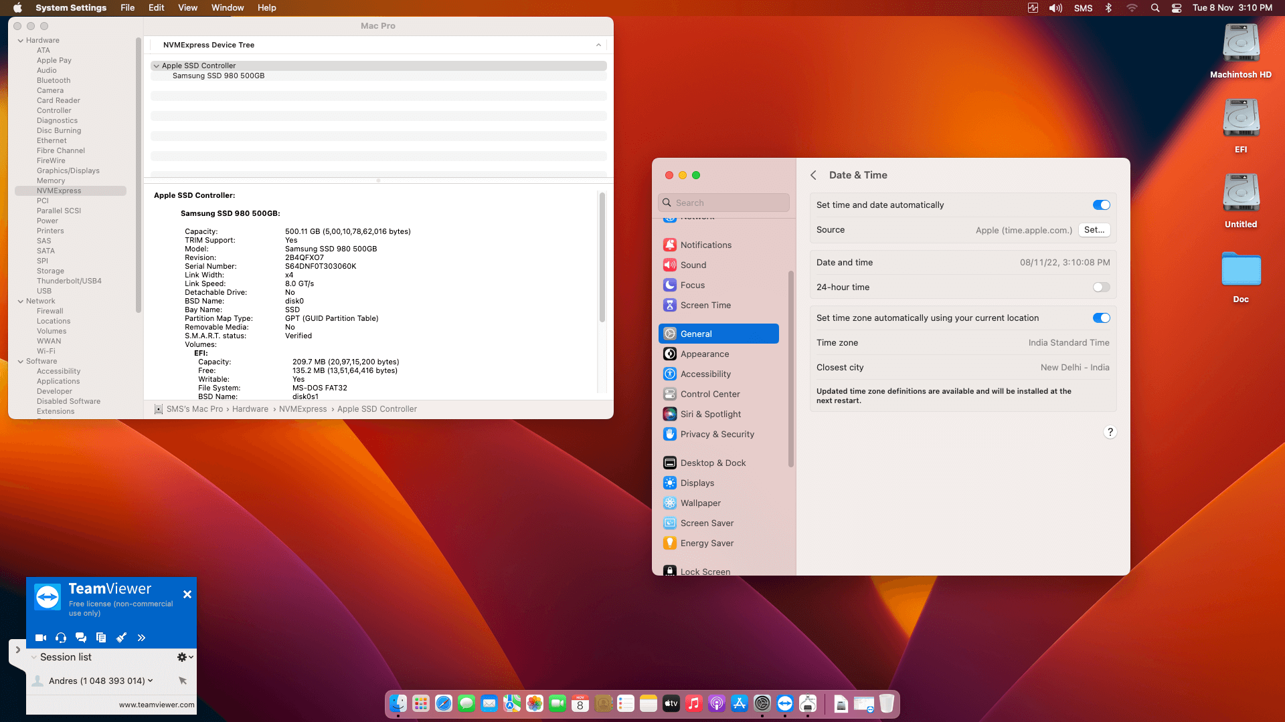
Task: Select the EFI drive on the desktop
Action: point(1241,127)
